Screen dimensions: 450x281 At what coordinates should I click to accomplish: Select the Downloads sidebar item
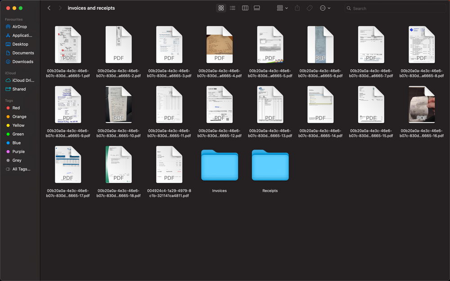(x=22, y=62)
